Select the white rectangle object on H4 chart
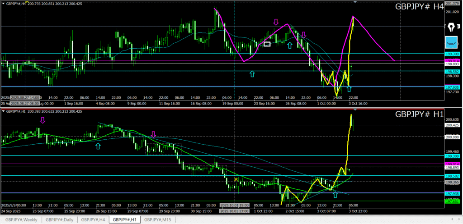463x224 pixels. (x=267, y=44)
